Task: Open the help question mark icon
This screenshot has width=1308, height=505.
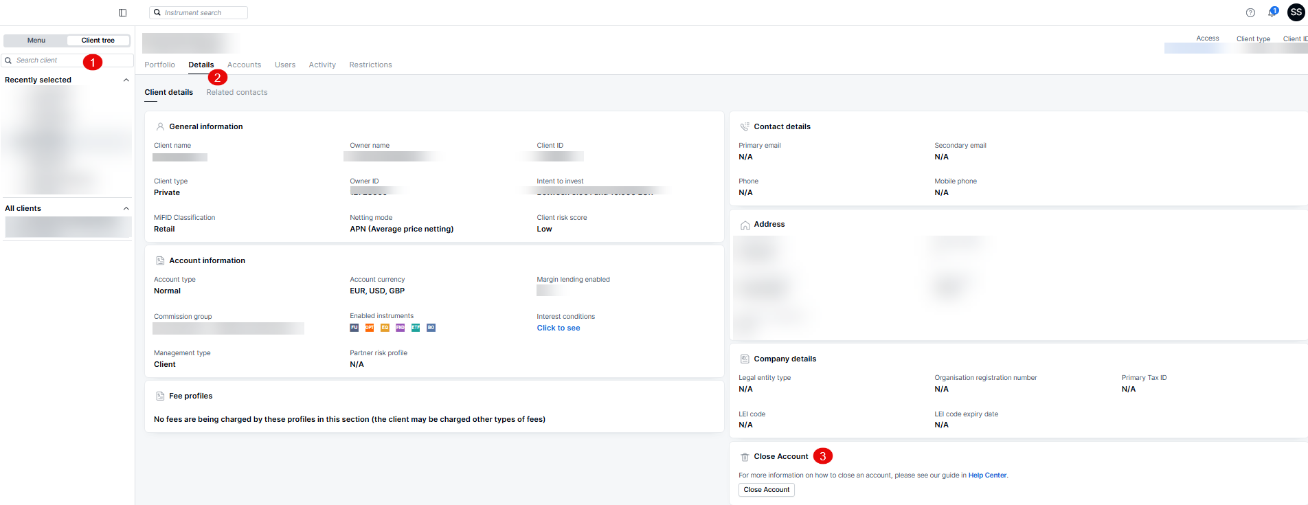Action: click(x=1250, y=12)
